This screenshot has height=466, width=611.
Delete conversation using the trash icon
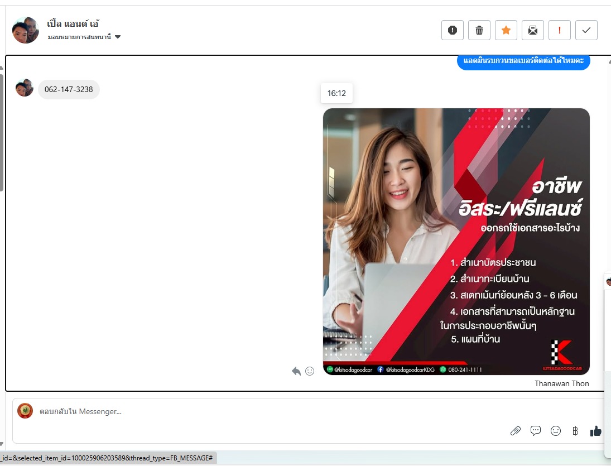(479, 30)
